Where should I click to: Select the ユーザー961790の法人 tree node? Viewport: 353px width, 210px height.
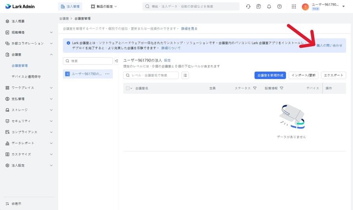coord(88,74)
